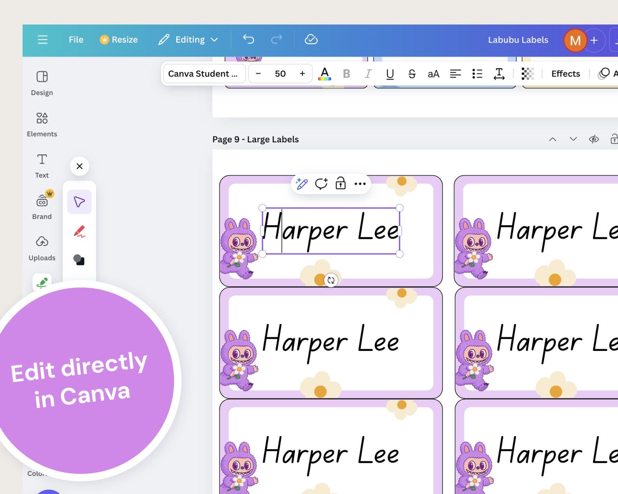Hide page 9 with eye icon
618x494 pixels.
(593, 139)
